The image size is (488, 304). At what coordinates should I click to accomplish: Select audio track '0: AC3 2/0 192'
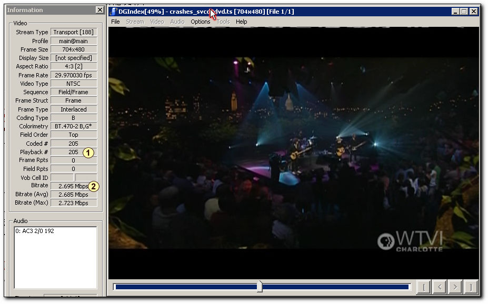[35, 231]
